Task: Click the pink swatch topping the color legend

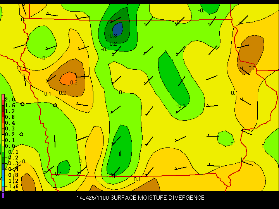Action: tap(3, 97)
